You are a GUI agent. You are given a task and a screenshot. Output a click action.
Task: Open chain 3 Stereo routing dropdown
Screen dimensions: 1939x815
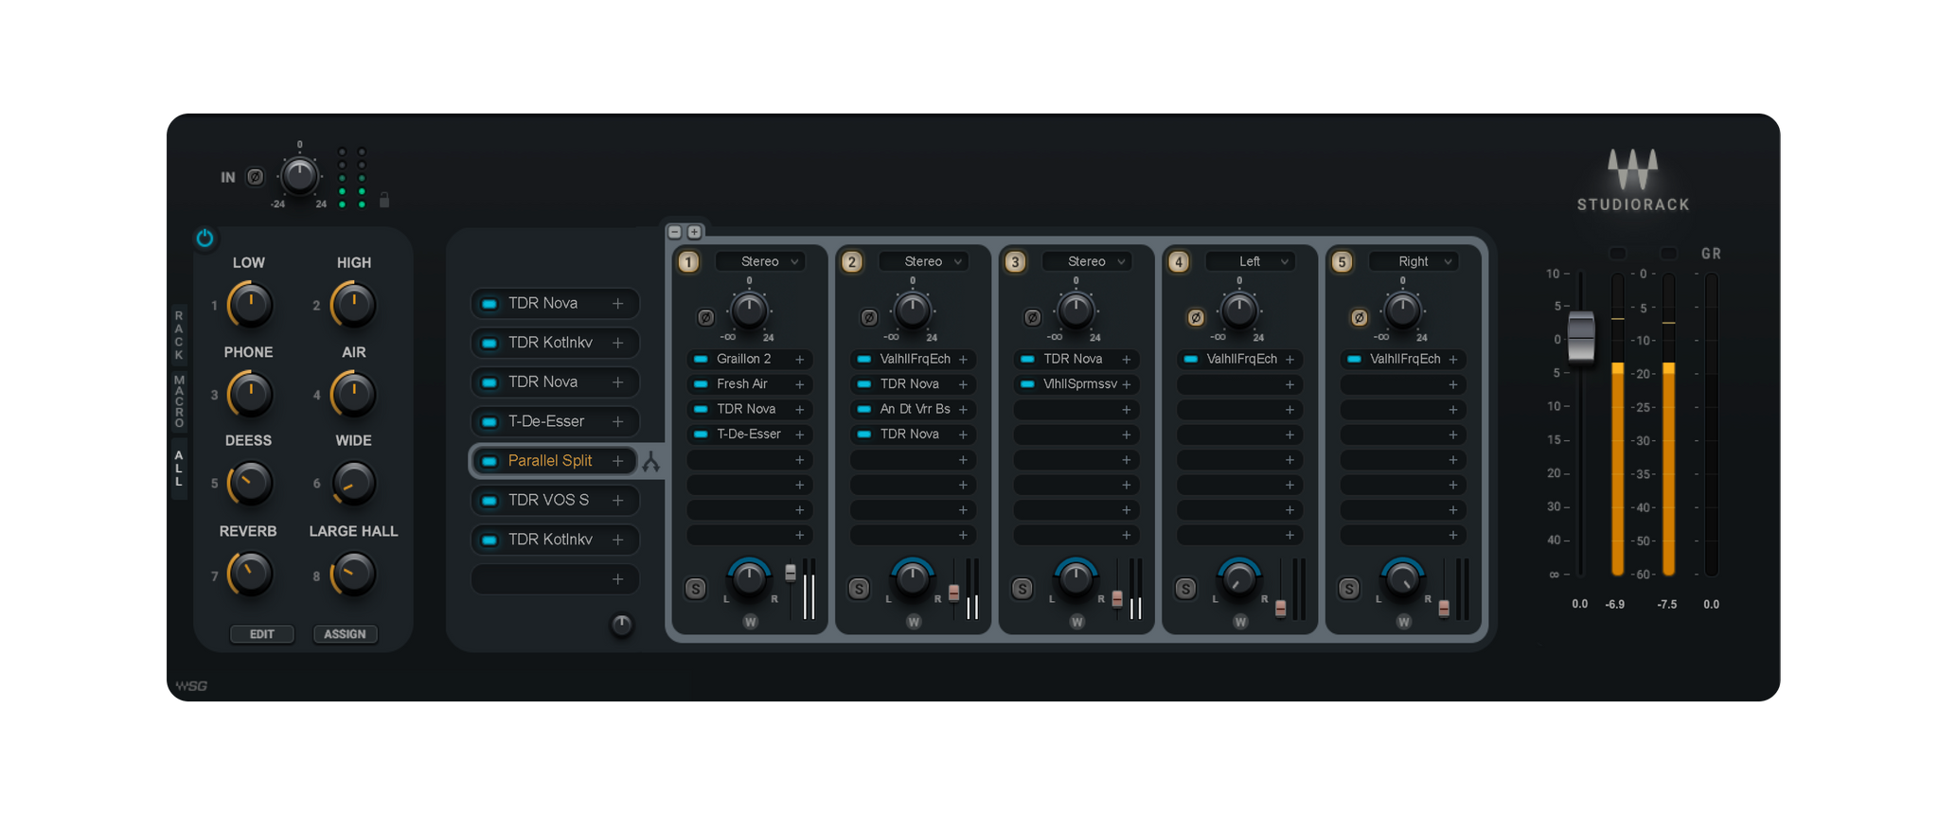(1087, 261)
